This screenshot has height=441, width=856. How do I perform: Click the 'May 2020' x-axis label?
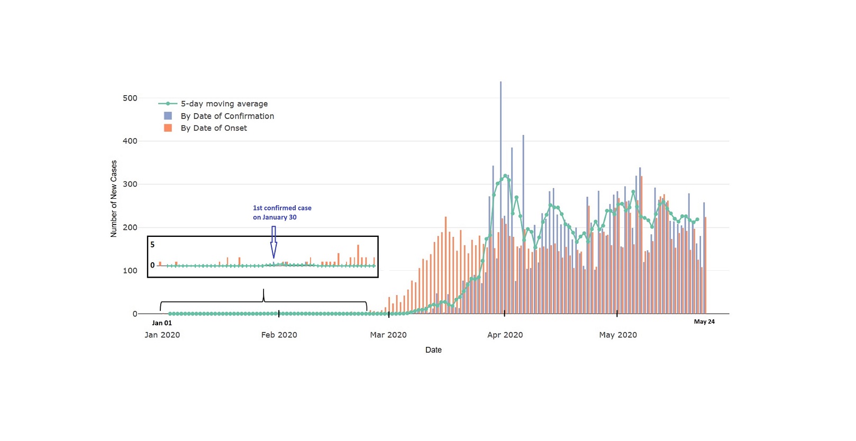point(618,335)
